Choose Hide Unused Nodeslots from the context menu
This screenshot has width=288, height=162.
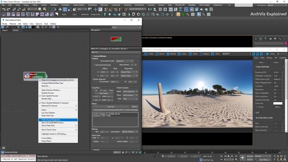point(58,120)
